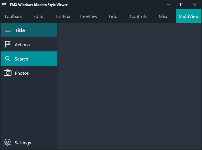
Task: Click the app icon in title bar
Action: pyautogui.click(x=4, y=4)
